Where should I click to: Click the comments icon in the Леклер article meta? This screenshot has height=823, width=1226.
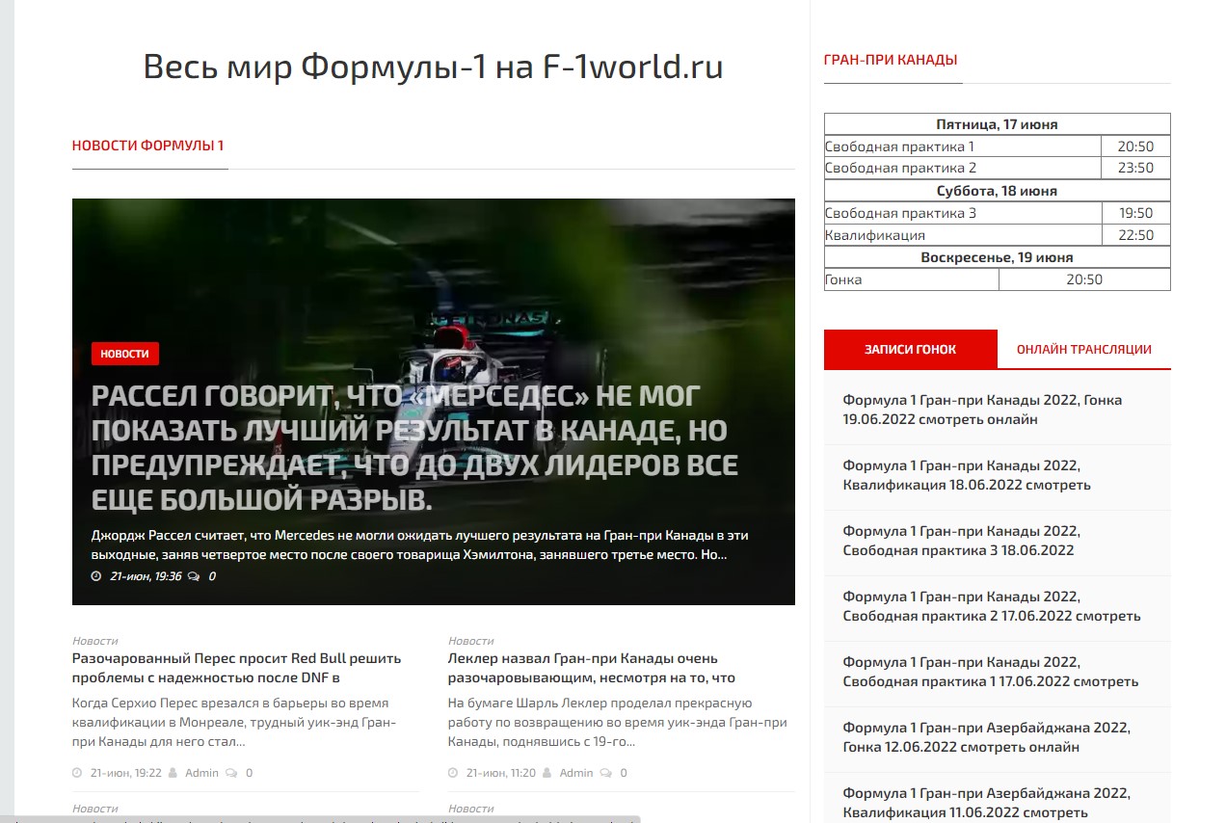(x=606, y=773)
